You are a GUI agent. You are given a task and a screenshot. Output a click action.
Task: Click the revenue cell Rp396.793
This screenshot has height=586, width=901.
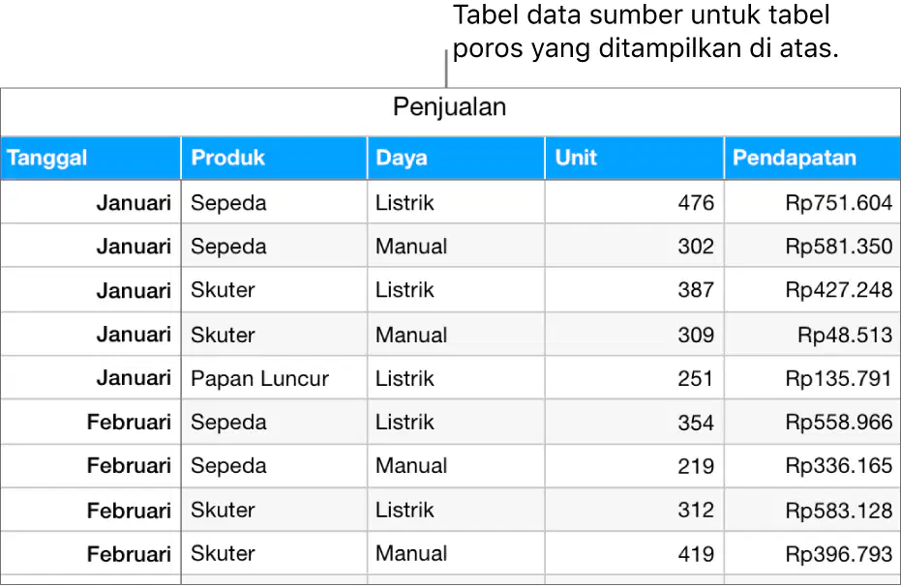tap(813, 553)
